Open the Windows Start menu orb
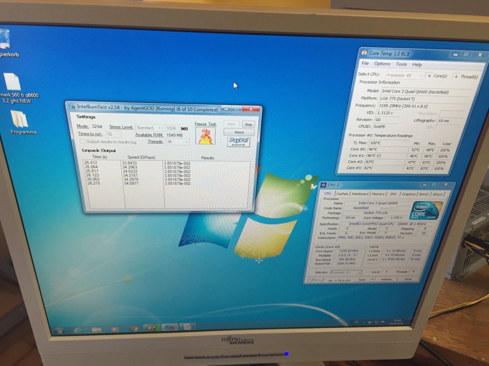489x366 pixels. [59, 331]
